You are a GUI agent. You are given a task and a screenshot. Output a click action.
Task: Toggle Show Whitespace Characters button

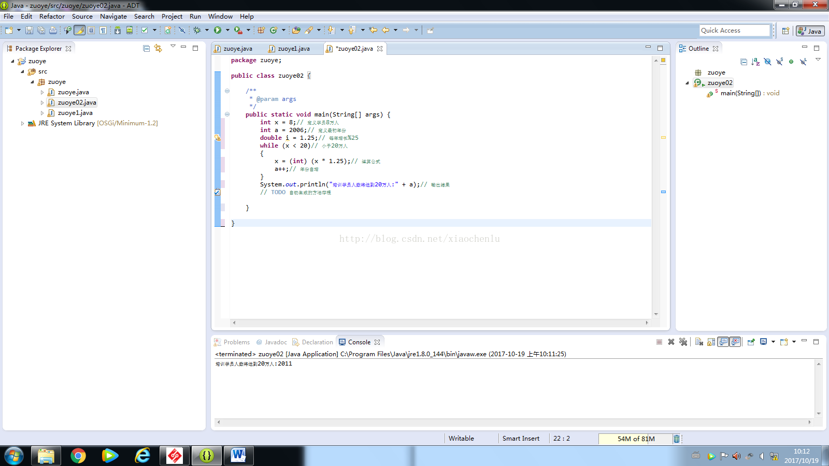[x=103, y=30]
